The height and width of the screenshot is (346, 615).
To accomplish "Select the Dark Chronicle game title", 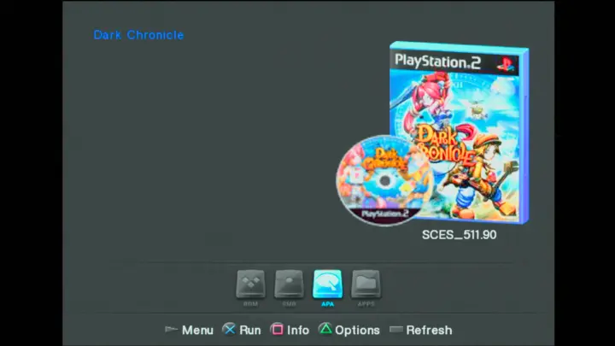I will 138,35.
